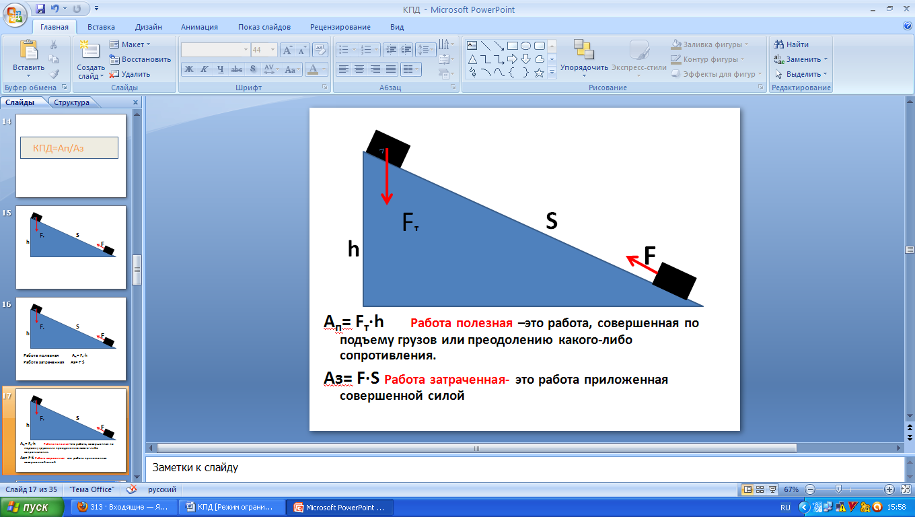Click the Найти find button
Screen dimensions: 915x517
click(792, 44)
